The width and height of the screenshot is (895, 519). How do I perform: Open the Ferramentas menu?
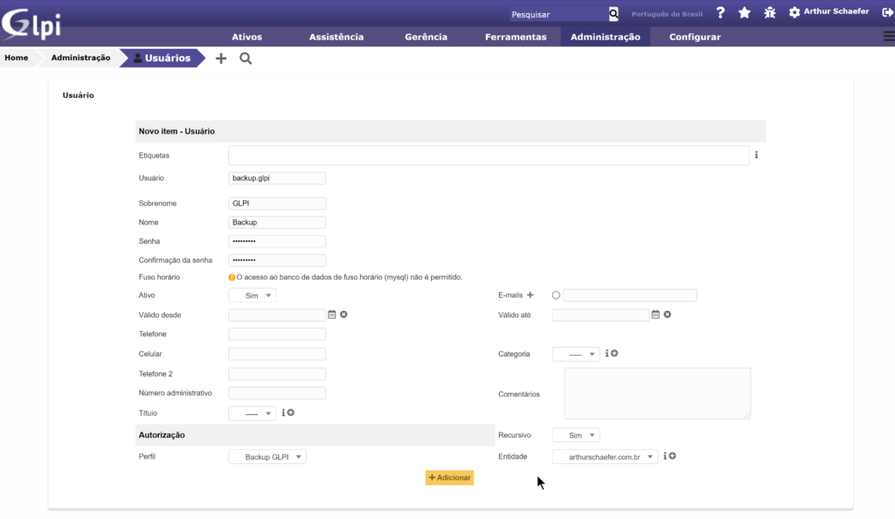516,37
